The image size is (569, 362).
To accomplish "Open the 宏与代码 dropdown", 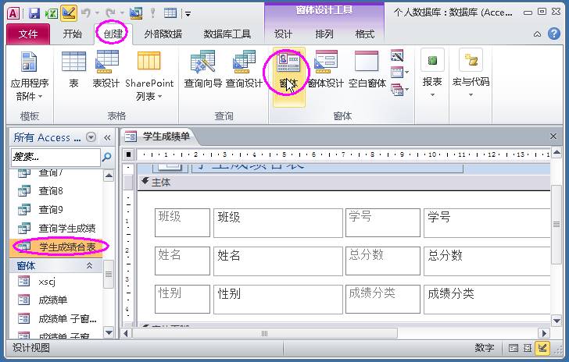I will point(471,73).
